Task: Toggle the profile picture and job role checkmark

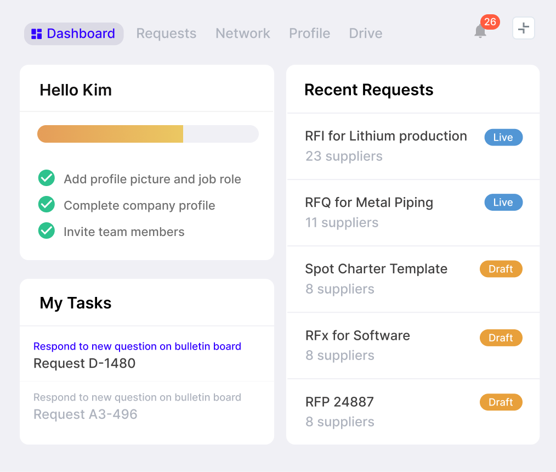Action: [46, 178]
